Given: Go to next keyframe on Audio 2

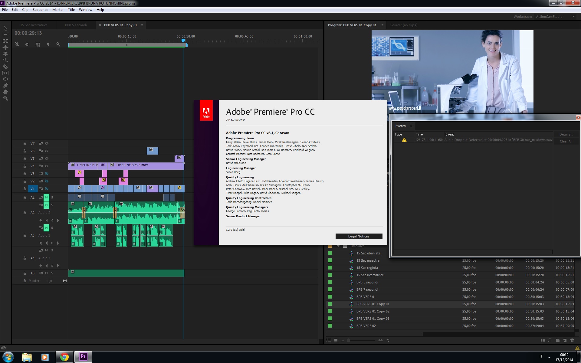Looking at the screenshot, I should click(x=58, y=220).
